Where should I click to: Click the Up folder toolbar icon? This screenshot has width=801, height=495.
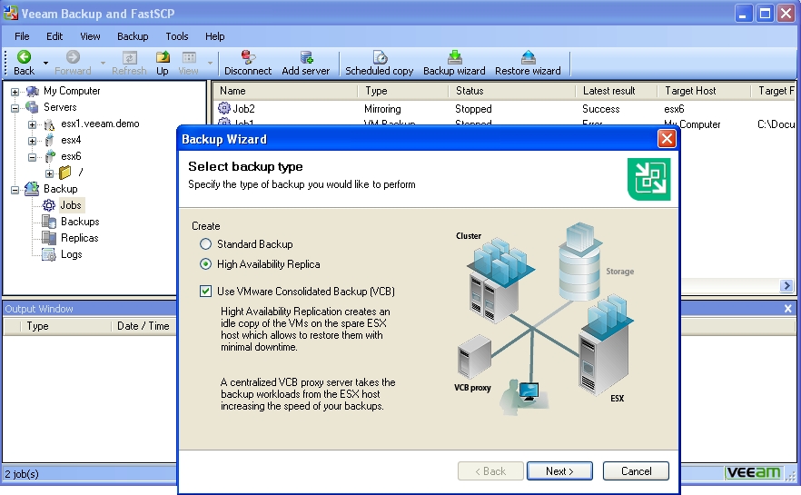point(163,57)
